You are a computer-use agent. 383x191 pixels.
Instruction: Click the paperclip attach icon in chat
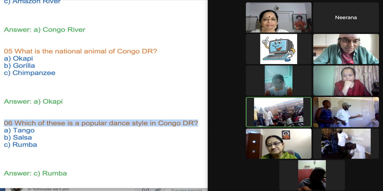click(157, 190)
